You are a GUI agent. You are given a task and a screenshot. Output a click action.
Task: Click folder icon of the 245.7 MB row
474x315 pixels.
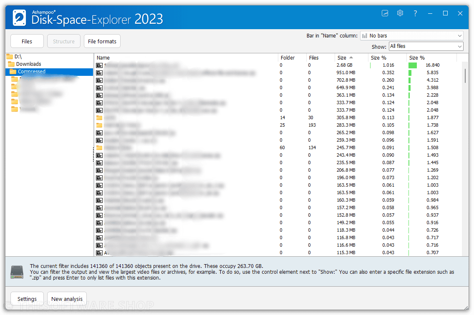[99, 147]
